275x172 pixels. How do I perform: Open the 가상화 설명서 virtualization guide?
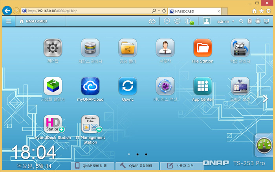pos(53,86)
